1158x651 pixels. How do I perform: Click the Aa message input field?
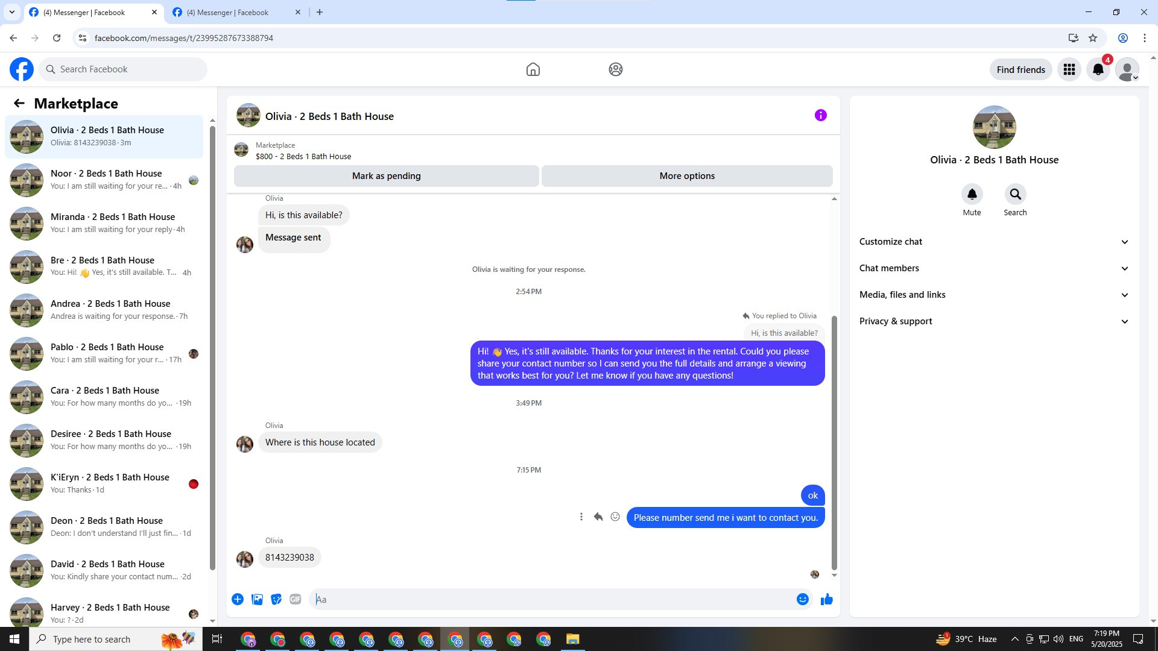pos(552,599)
